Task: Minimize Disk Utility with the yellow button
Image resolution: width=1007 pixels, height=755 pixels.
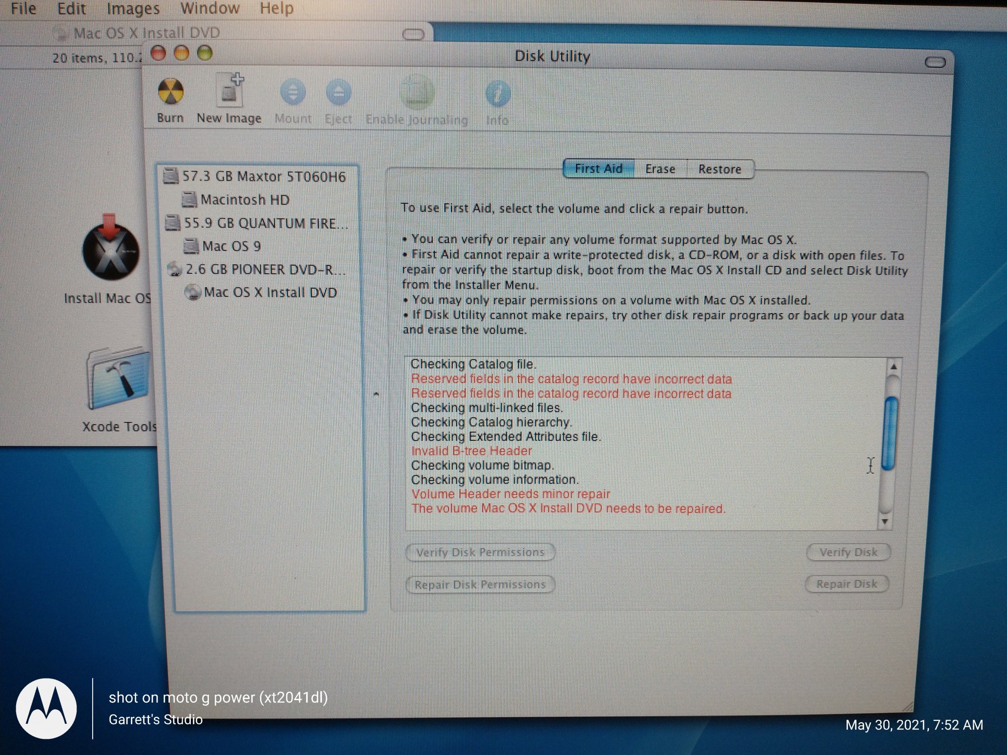Action: pyautogui.click(x=181, y=53)
